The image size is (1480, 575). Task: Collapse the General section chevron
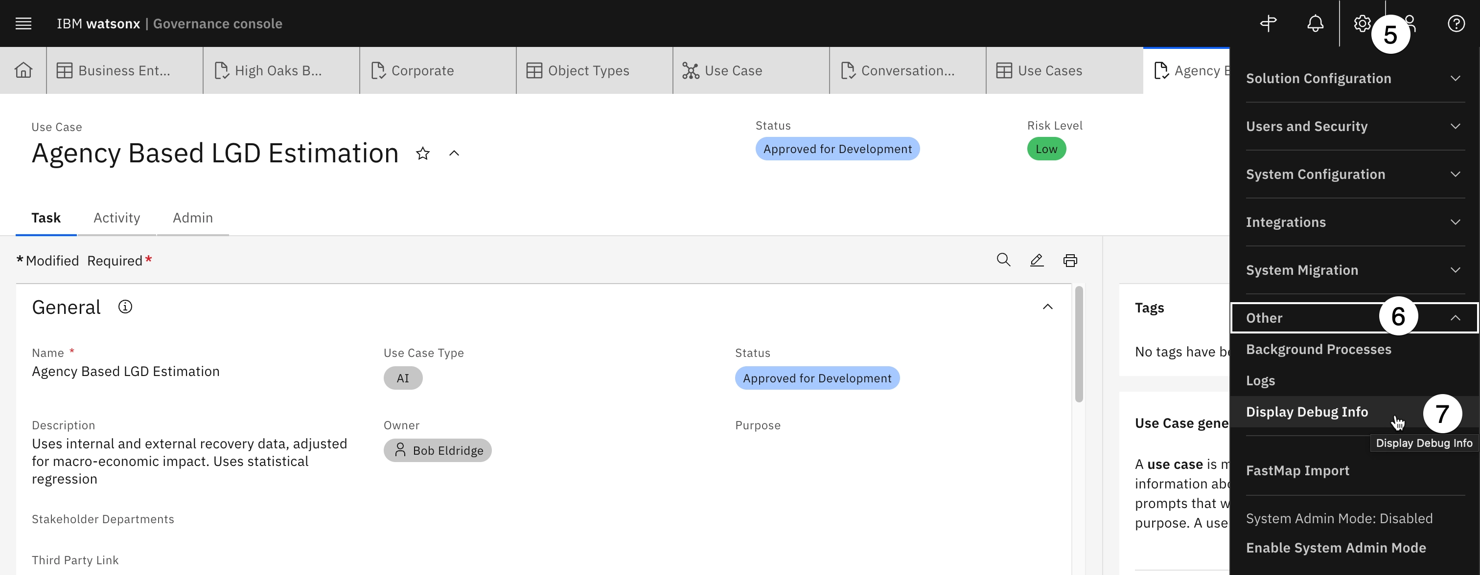1048,307
